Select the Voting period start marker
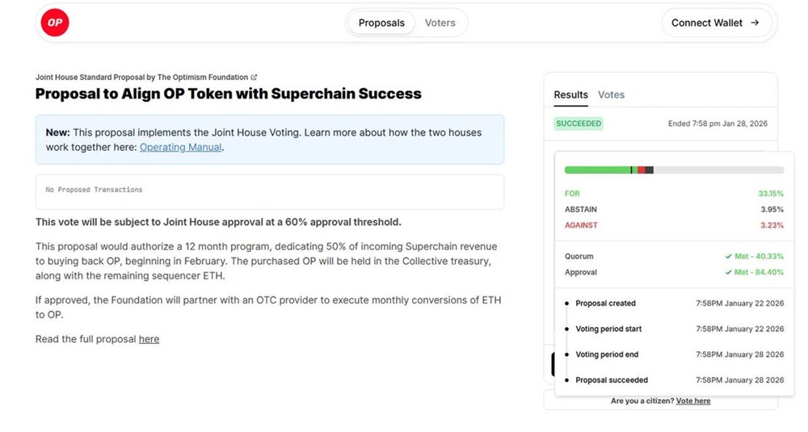 coord(566,329)
